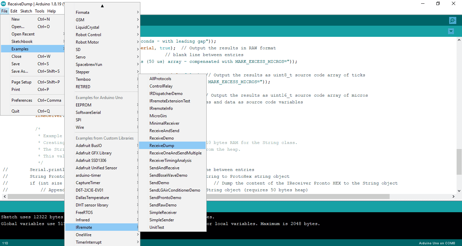
Task: Open the SimpleReceiver example
Action: pyautogui.click(x=172, y=213)
